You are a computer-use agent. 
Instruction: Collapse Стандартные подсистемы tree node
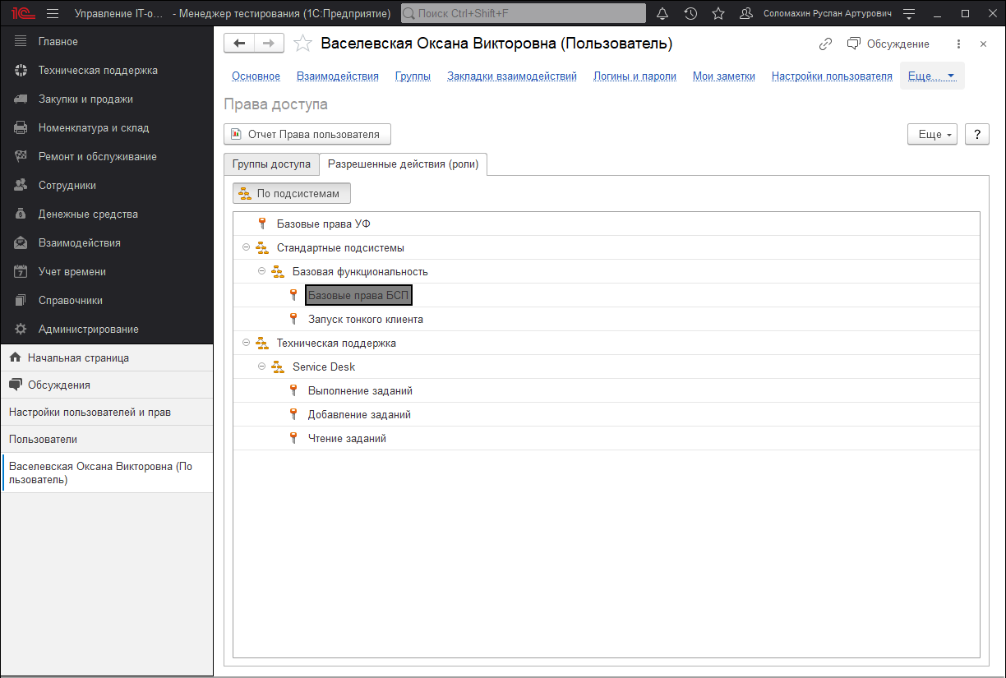[246, 247]
